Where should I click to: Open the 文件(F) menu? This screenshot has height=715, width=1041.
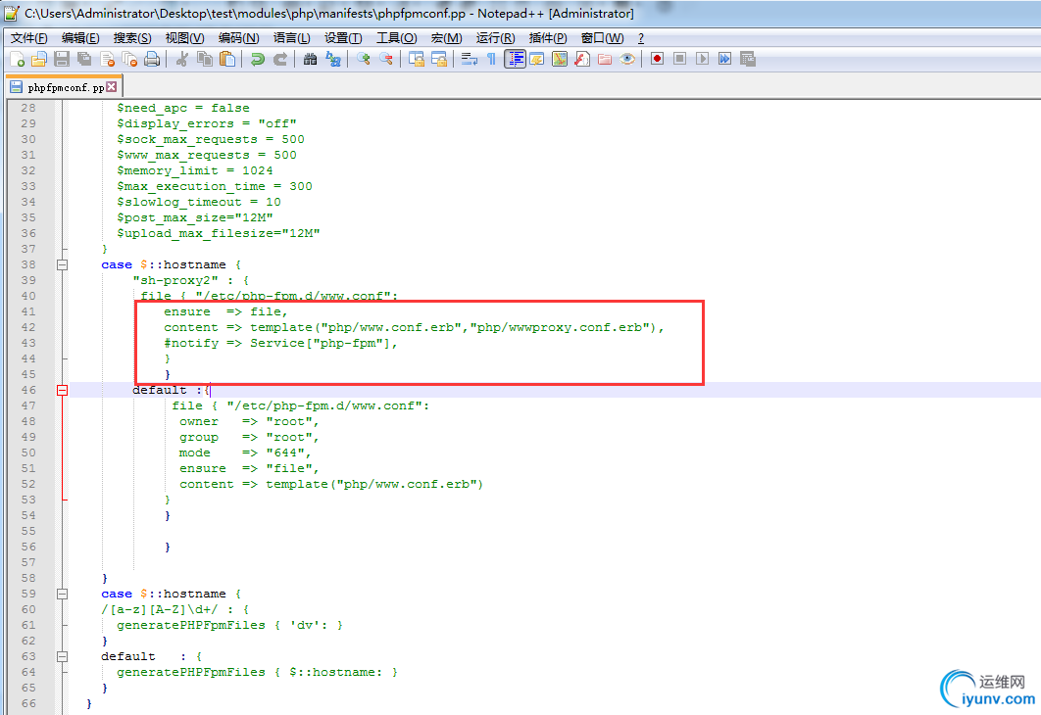tap(29, 38)
